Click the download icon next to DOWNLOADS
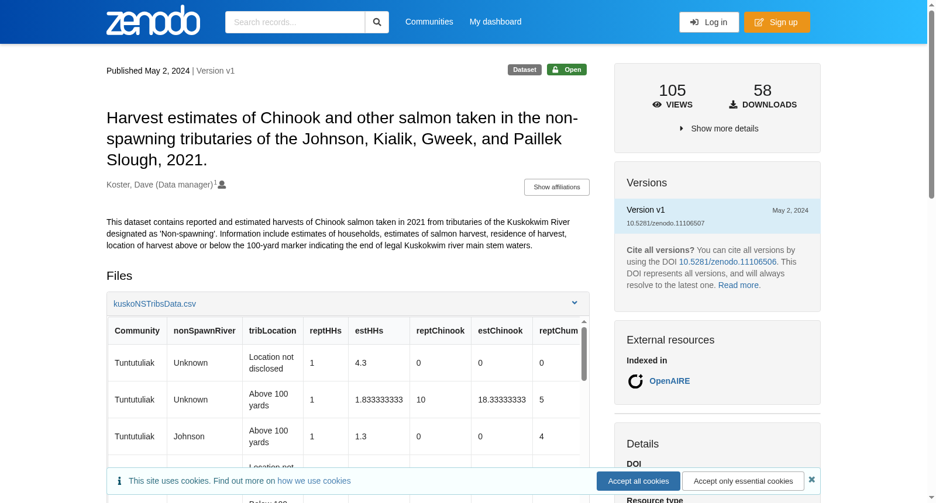Image resolution: width=936 pixels, height=503 pixels. 733,105
